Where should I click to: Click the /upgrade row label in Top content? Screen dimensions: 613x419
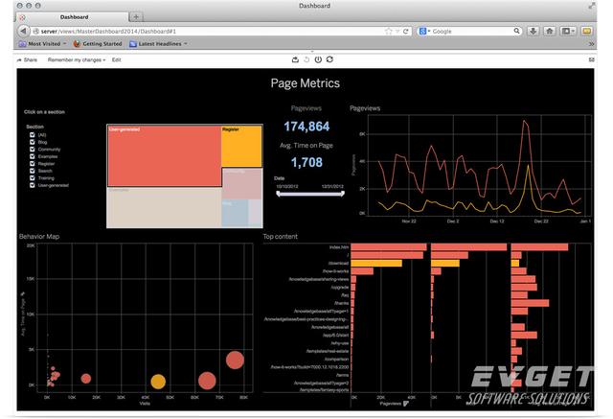tap(340, 287)
